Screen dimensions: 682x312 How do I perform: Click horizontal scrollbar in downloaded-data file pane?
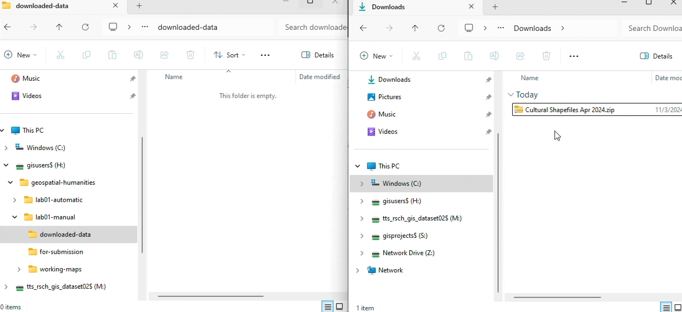point(210,296)
